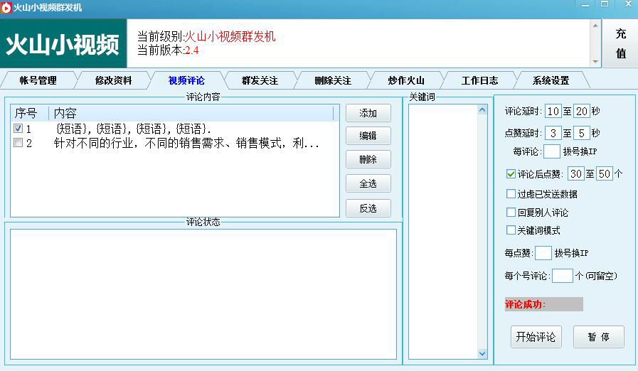Select the 视频评论 tab
Viewport: 638px width, 371px height.
pos(186,80)
